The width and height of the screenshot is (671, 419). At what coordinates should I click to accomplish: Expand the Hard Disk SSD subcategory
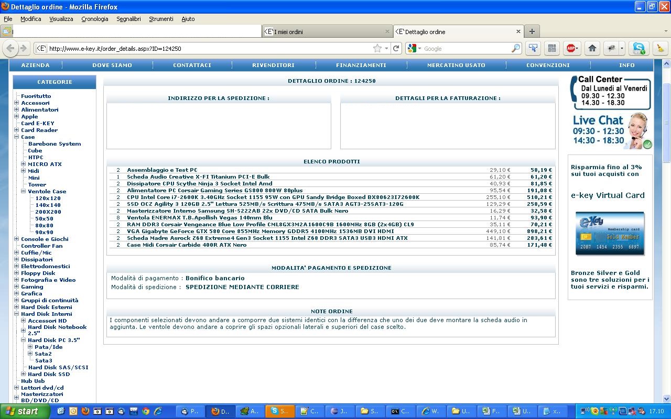click(x=23, y=374)
